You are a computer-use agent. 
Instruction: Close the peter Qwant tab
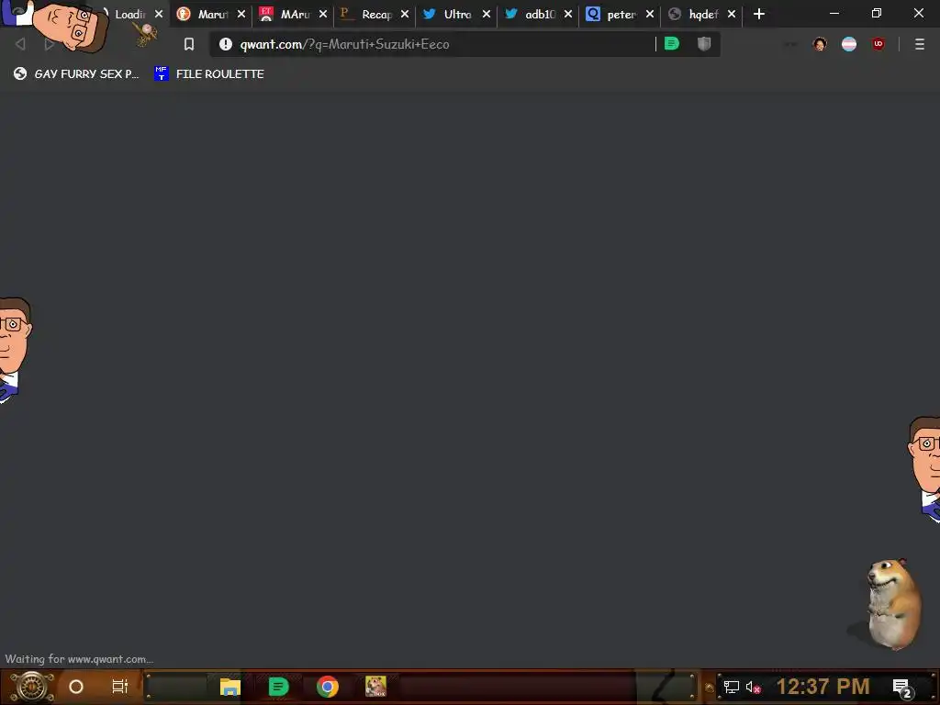pyautogui.click(x=650, y=14)
